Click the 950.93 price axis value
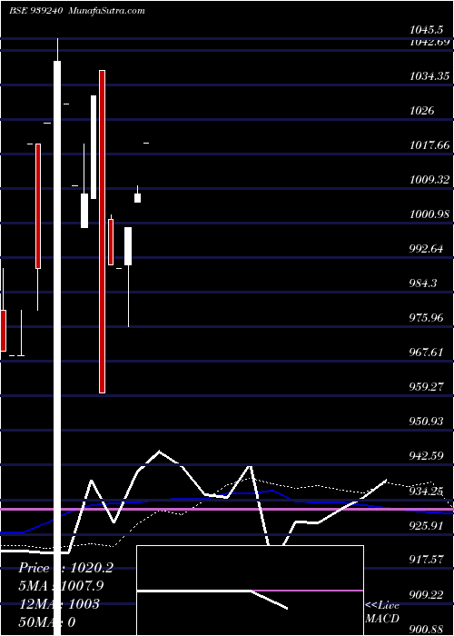 pyautogui.click(x=426, y=421)
